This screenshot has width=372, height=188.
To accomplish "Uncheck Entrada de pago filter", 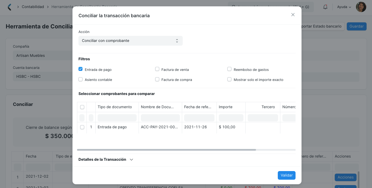I will 80,69.
